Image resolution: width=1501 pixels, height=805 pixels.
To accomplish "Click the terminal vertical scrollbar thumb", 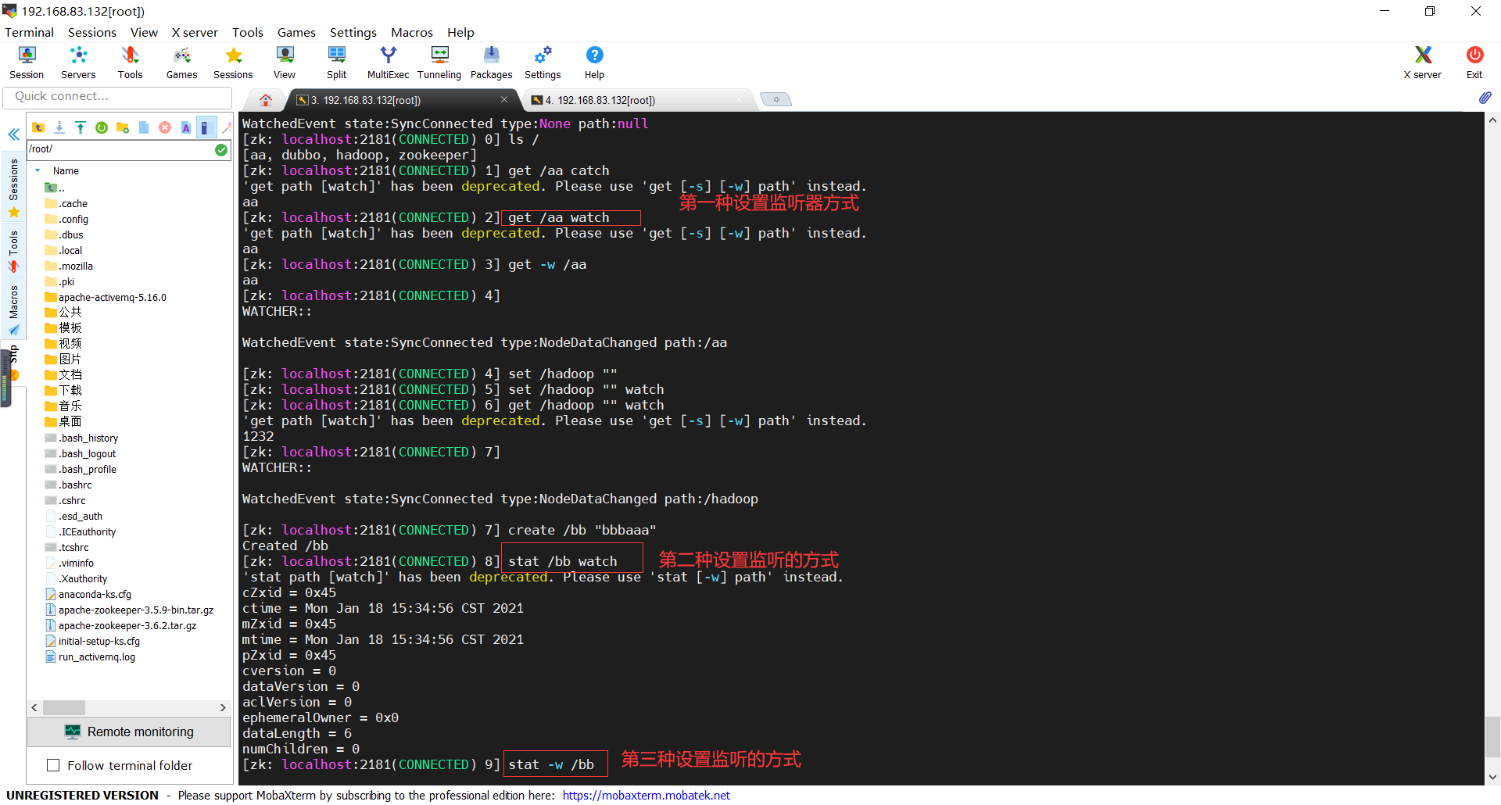I will click(x=1492, y=736).
